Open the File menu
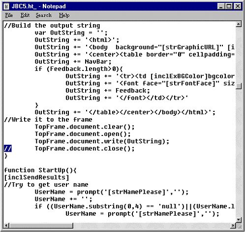245x232 pixels. (9, 15)
